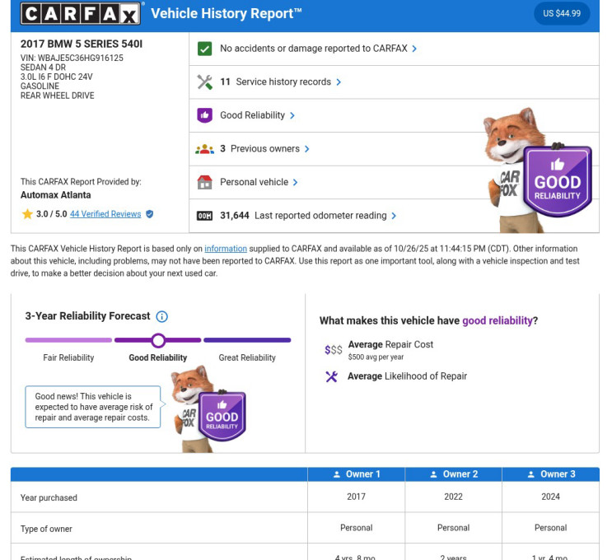Select the Owner 1 column header
This screenshot has height=560, width=612.
click(356, 474)
